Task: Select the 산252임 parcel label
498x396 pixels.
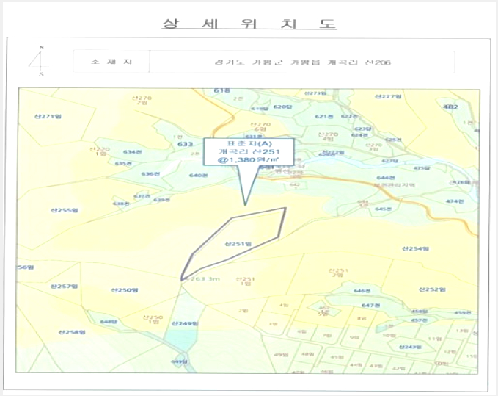Action: point(432,289)
